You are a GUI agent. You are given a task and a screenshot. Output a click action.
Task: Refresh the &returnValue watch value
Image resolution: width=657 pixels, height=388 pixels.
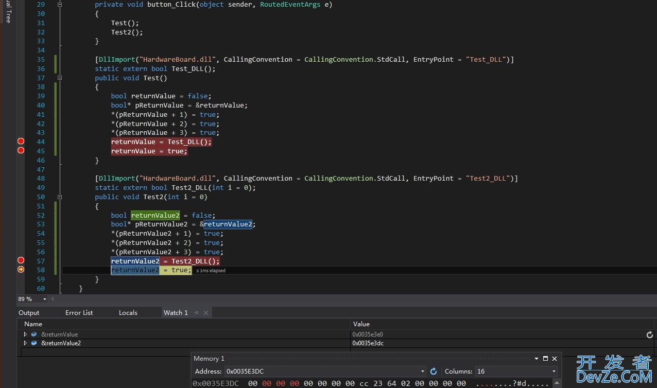point(650,334)
